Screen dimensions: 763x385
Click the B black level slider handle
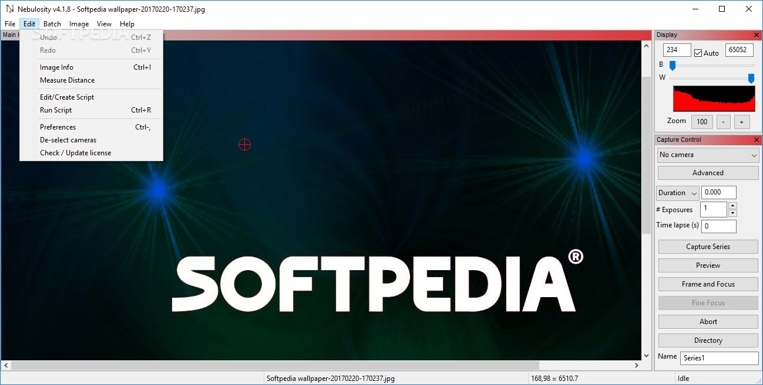673,65
